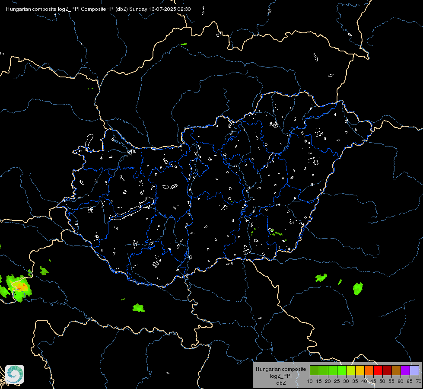Select the 55–60 dBZ brown swatch
The image size is (423, 389).
(396, 370)
